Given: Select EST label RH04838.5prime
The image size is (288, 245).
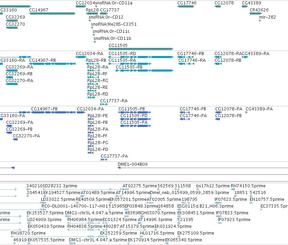Looking at the screenshot, I should pos(85,226).
